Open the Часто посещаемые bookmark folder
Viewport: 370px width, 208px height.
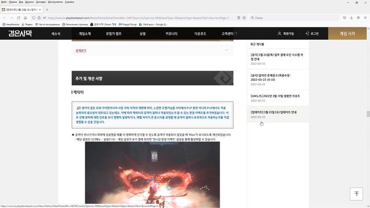point(47,24)
